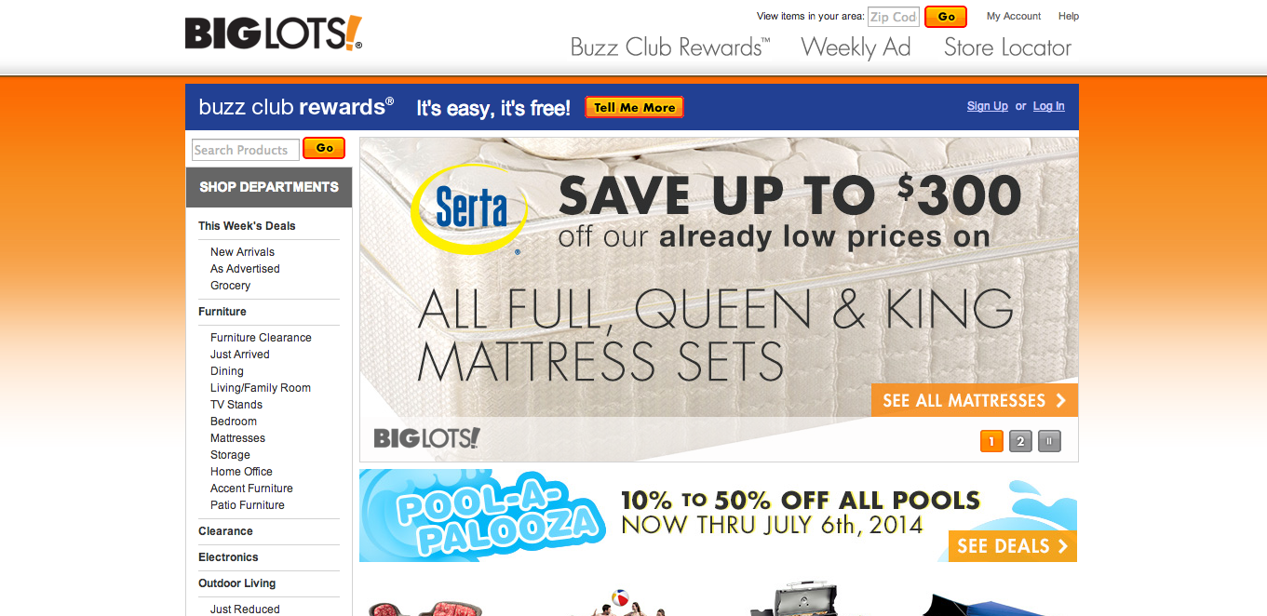
Task: Click the Go button beside Search Products
Action: click(x=324, y=148)
